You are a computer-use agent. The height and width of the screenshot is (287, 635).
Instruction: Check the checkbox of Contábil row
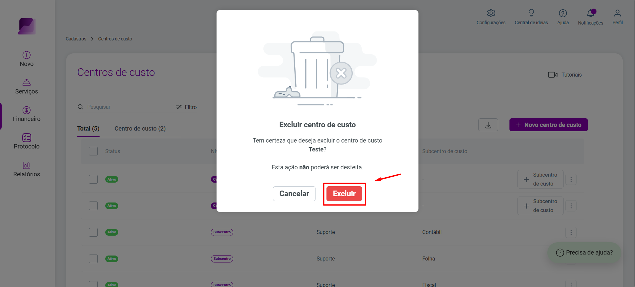(x=93, y=232)
